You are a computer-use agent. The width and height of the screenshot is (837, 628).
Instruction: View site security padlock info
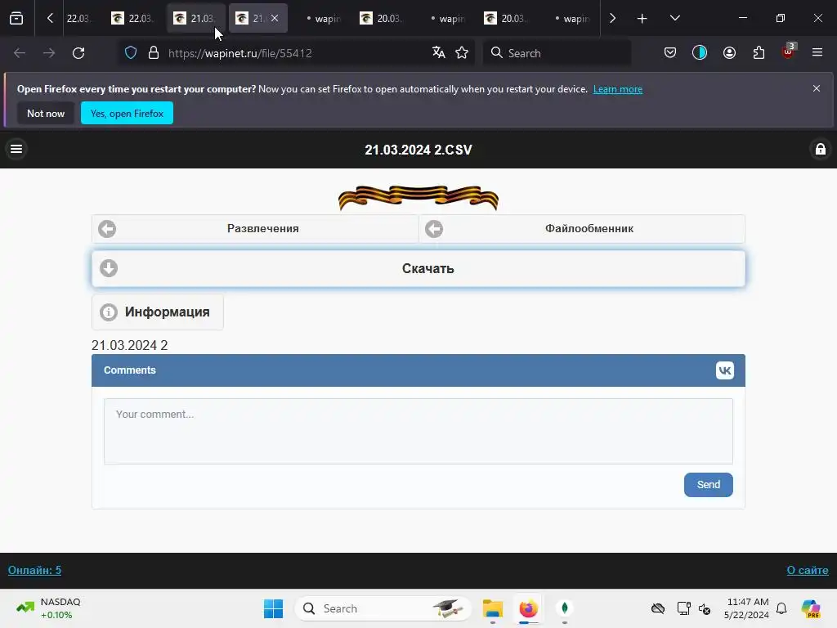154,53
